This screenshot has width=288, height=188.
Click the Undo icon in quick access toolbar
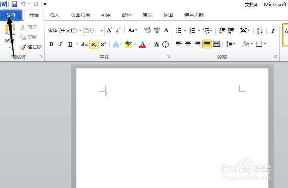click(x=23, y=4)
